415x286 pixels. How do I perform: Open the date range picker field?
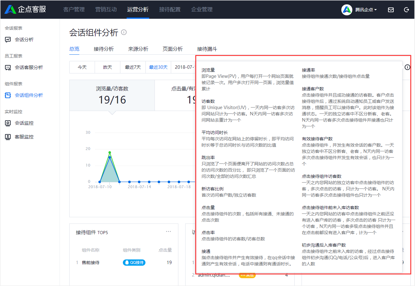pyautogui.click(x=184, y=67)
